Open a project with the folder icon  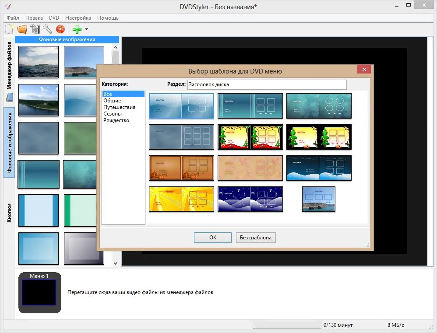point(22,29)
